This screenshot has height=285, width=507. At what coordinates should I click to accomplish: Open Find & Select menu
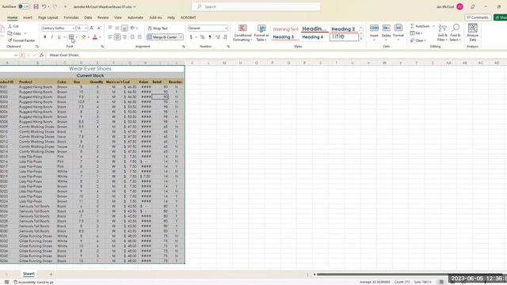point(455,32)
